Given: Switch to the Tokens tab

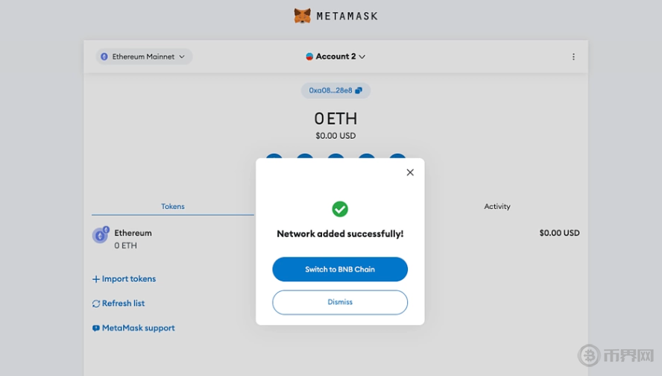Looking at the screenshot, I should (x=173, y=207).
